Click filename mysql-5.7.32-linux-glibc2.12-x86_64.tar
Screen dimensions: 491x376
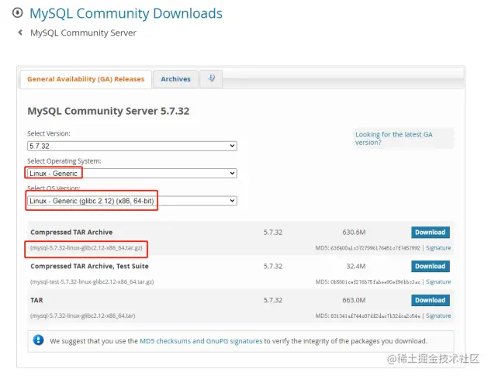click(x=83, y=316)
